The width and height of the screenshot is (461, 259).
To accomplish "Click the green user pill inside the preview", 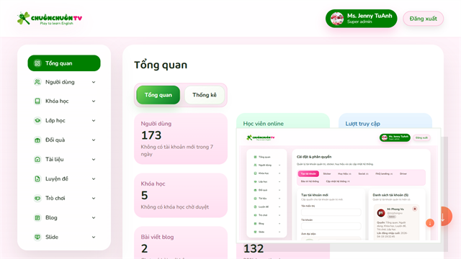I will pyautogui.click(x=395, y=137).
